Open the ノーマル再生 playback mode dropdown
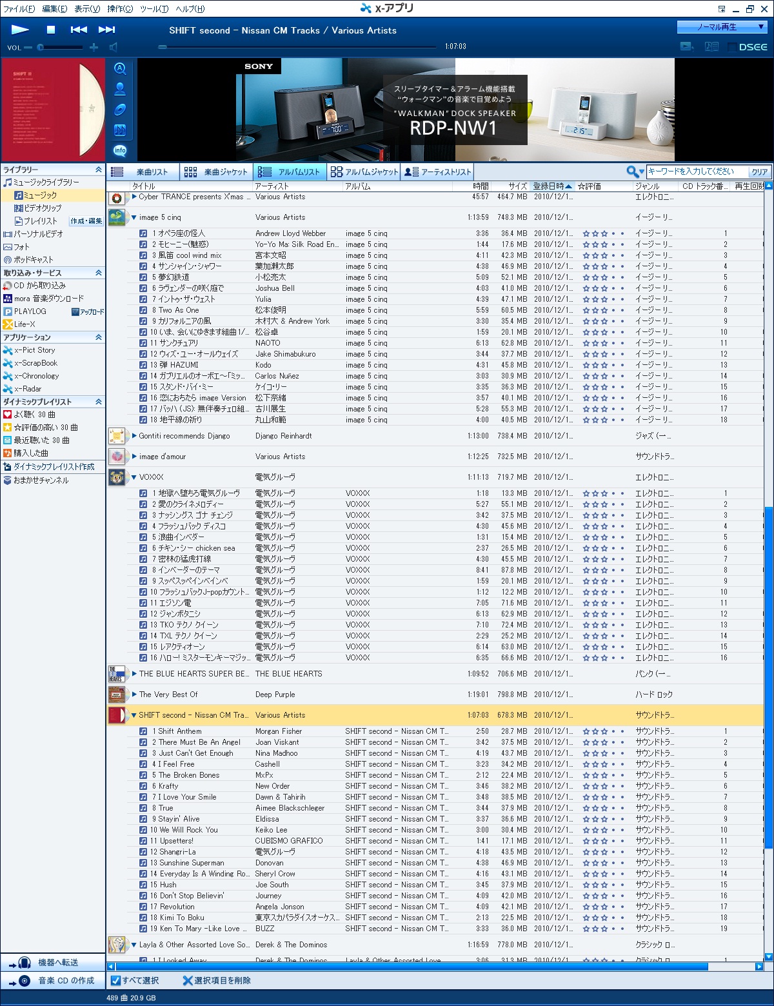The image size is (774, 1006). coord(721,27)
